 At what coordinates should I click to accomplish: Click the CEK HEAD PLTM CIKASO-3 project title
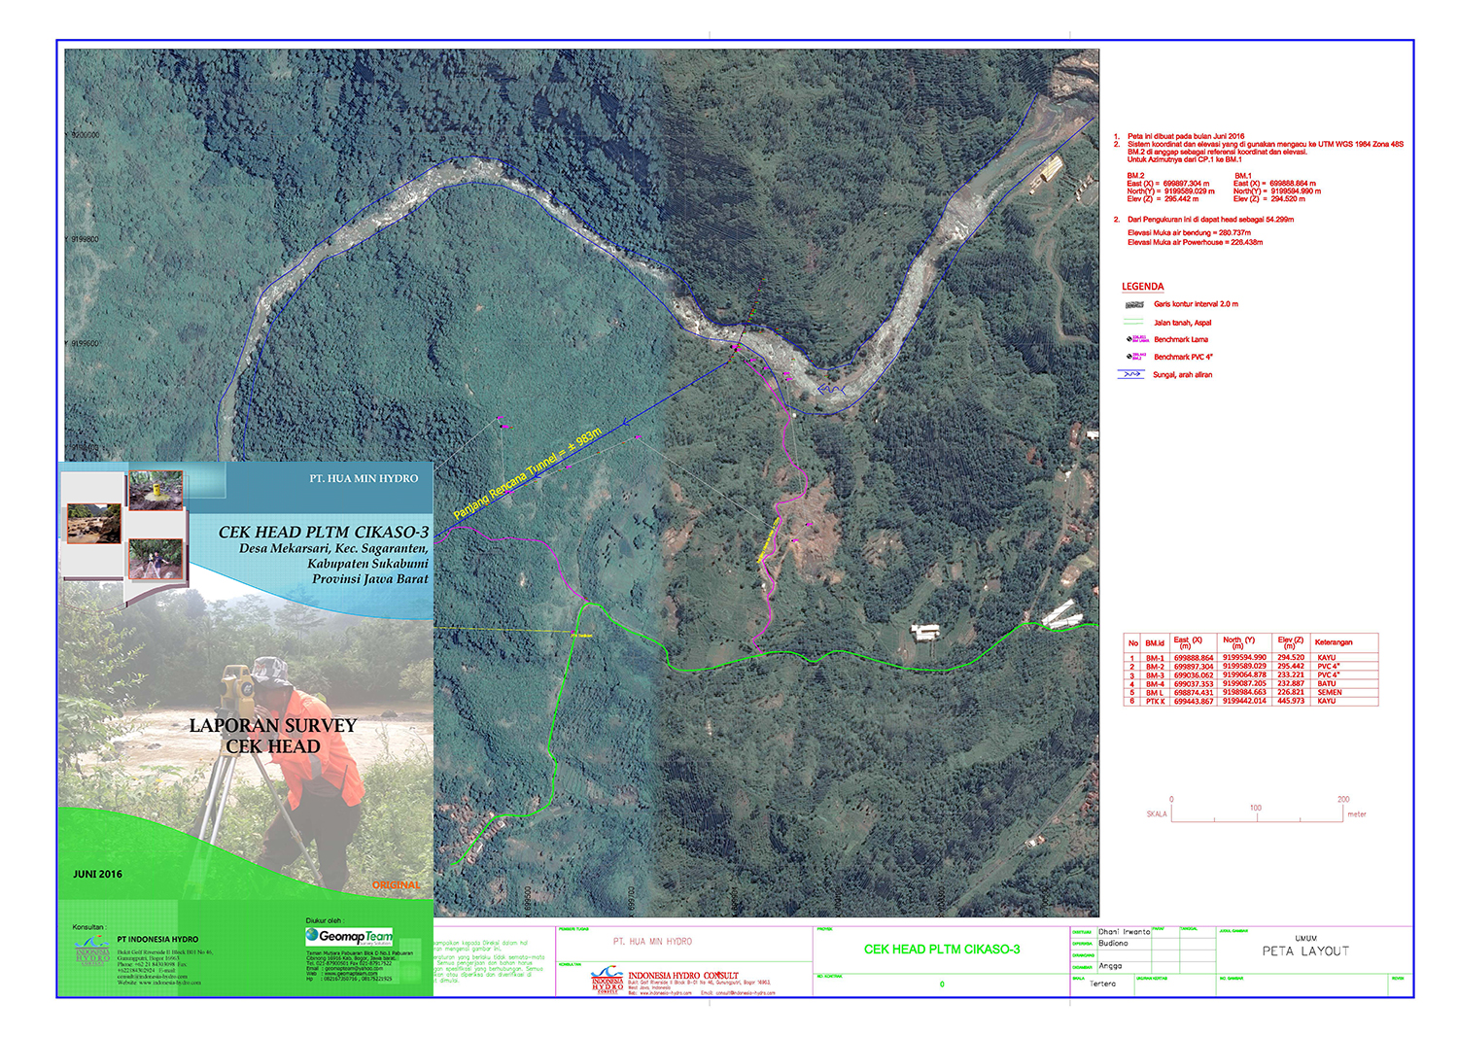941,950
